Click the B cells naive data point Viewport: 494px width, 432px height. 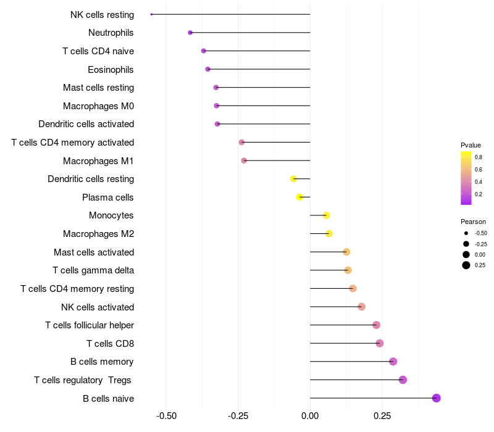coord(437,398)
